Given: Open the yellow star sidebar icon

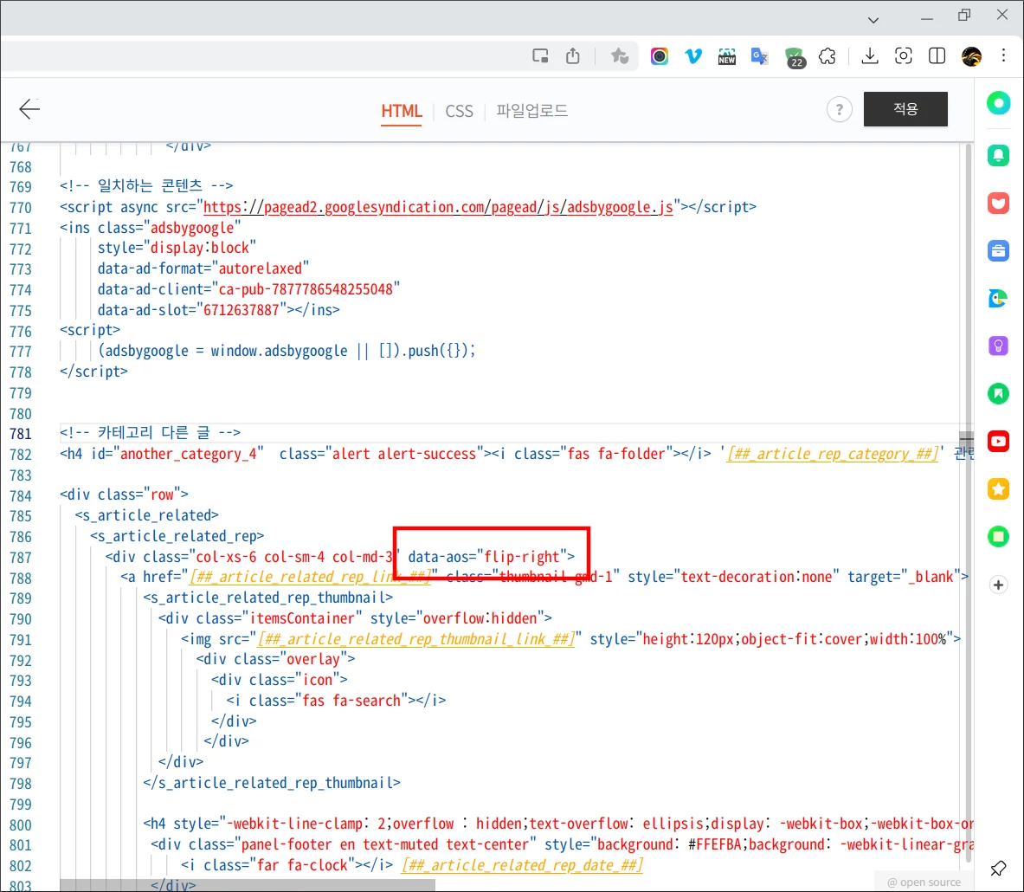Looking at the screenshot, I should (x=999, y=489).
